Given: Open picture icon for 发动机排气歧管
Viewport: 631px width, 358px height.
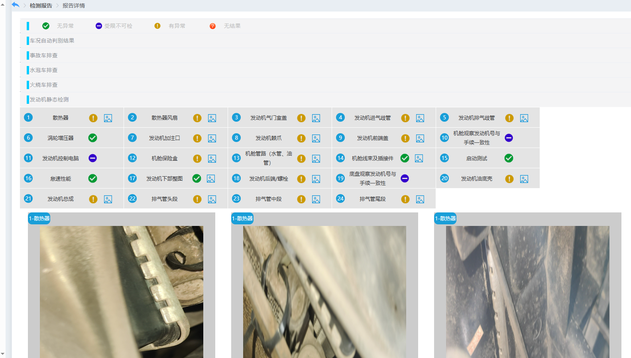Looking at the screenshot, I should pos(524,118).
